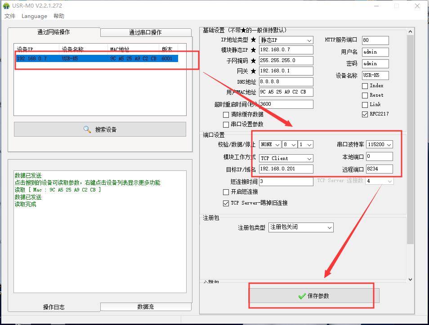
Task: Click the USR-M0 app icon in title bar
Action: (x=6, y=6)
